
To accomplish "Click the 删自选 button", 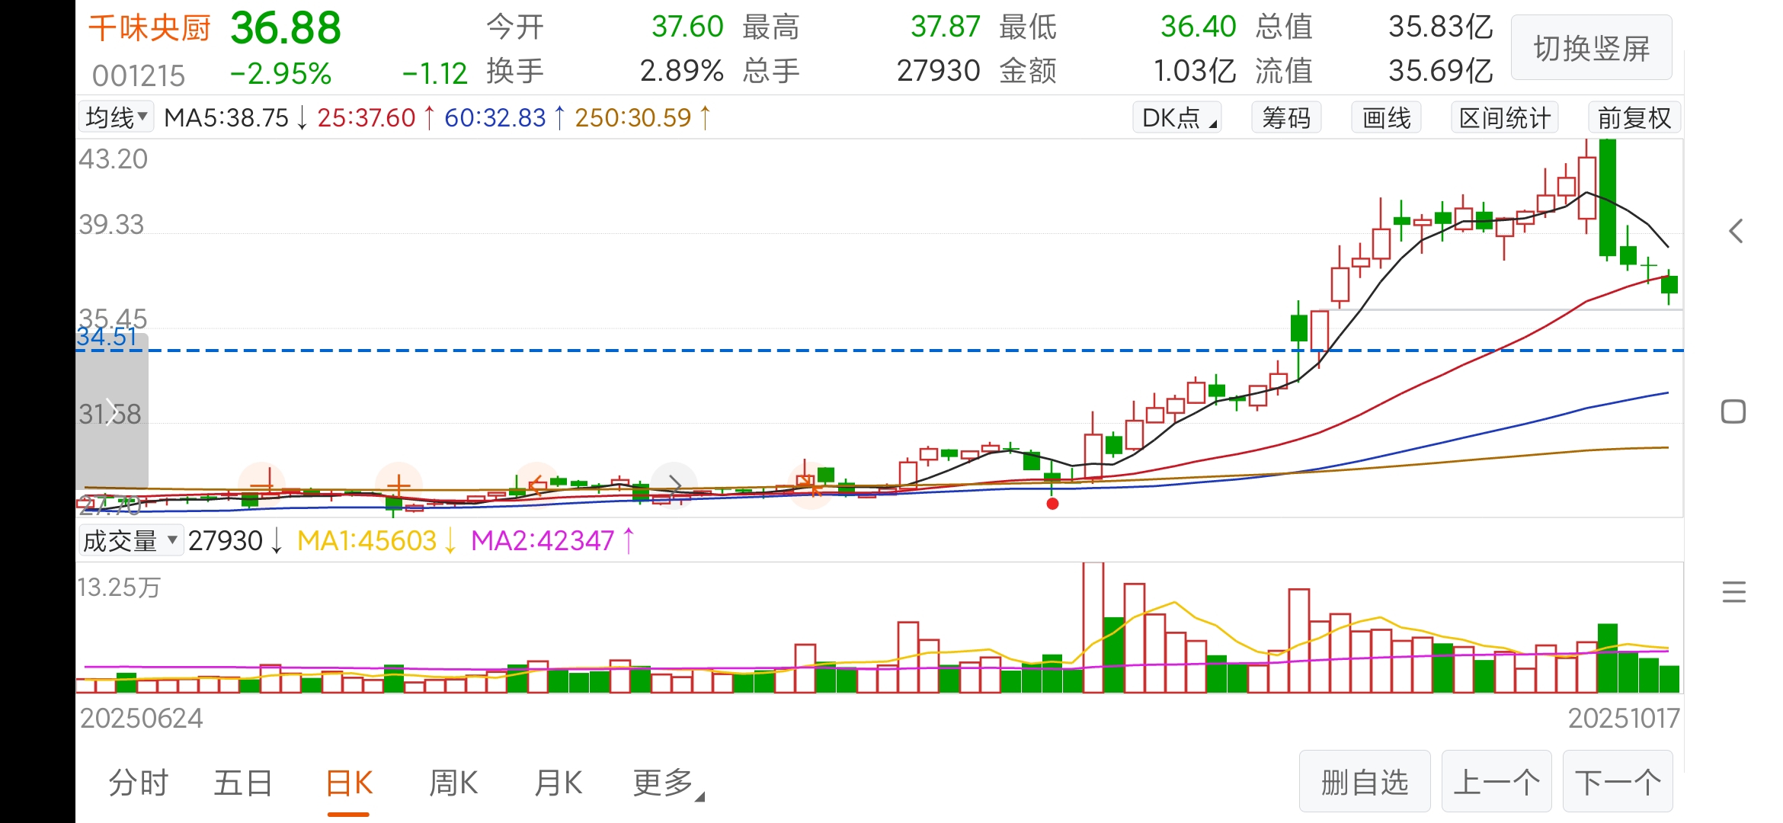I will click(x=1364, y=782).
